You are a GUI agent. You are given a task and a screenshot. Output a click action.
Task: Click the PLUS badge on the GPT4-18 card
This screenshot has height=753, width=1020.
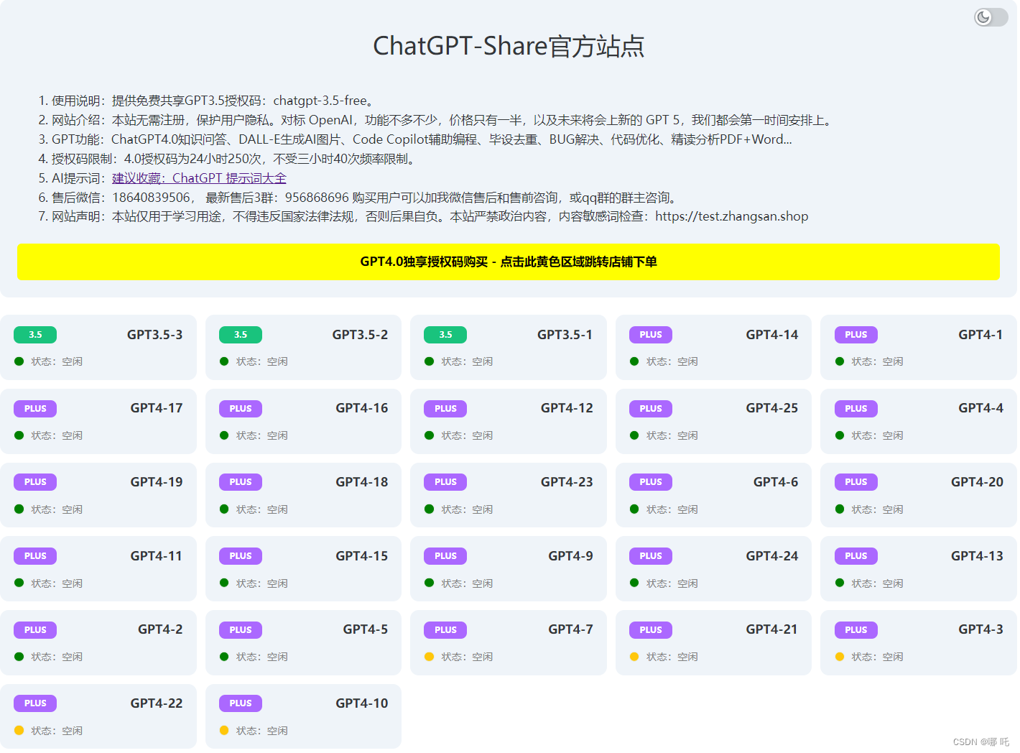coord(241,482)
